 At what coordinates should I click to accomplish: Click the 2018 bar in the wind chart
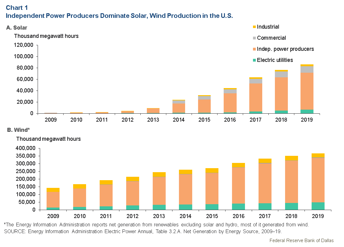click(292, 183)
